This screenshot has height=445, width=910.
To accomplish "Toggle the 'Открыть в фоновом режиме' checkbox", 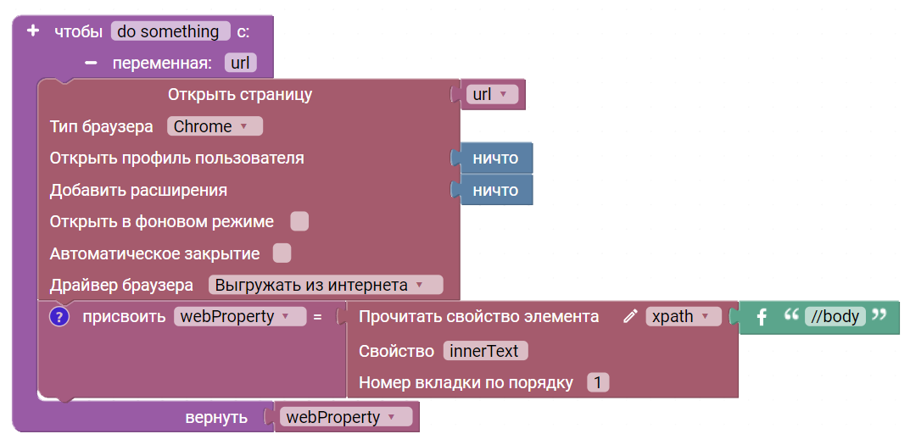I will tap(299, 221).
